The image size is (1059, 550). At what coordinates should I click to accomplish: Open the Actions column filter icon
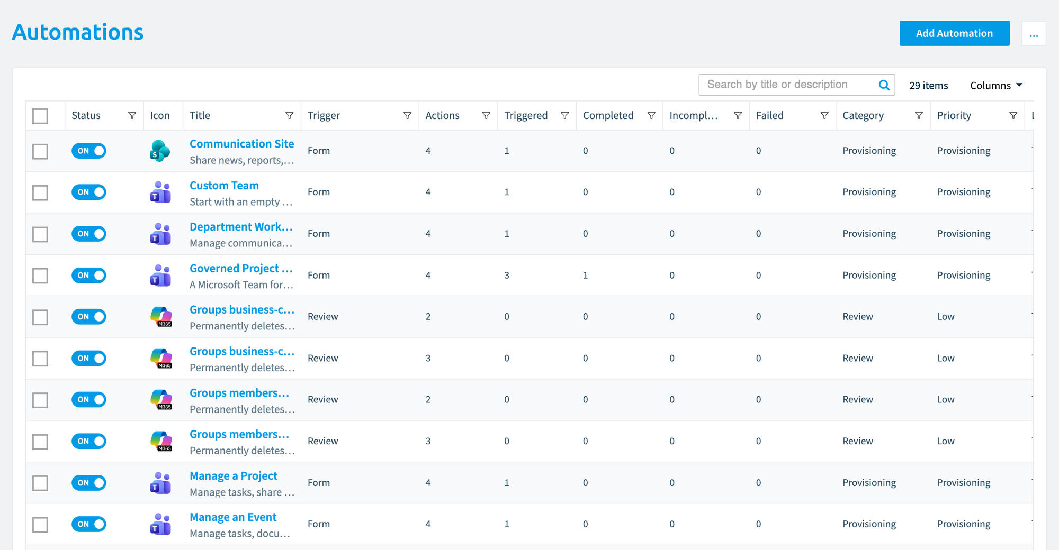coord(486,116)
